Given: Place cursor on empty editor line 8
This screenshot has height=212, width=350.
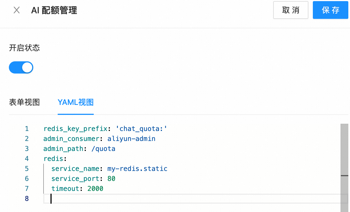Looking at the screenshot, I should click(x=166, y=199).
